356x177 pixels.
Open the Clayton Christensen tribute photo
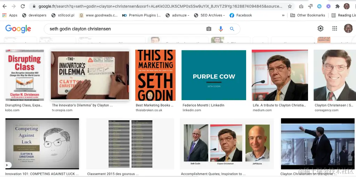pos(280,75)
